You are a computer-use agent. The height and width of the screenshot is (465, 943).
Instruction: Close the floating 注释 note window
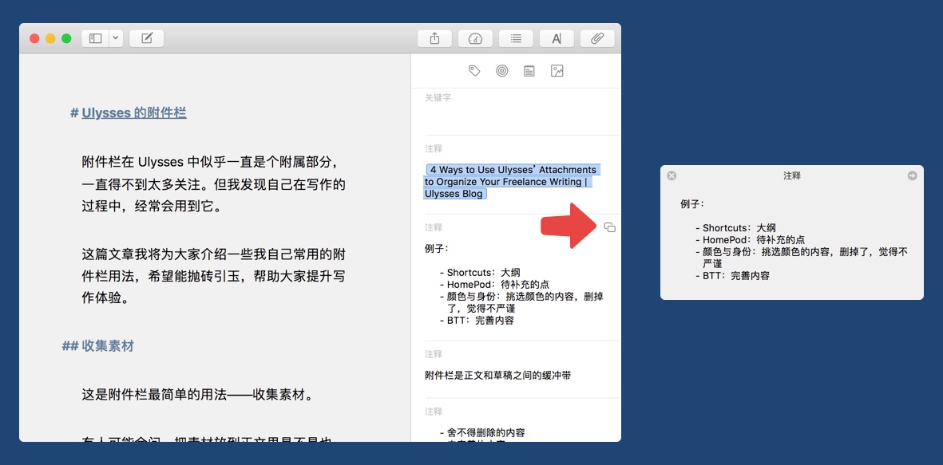pyautogui.click(x=672, y=175)
